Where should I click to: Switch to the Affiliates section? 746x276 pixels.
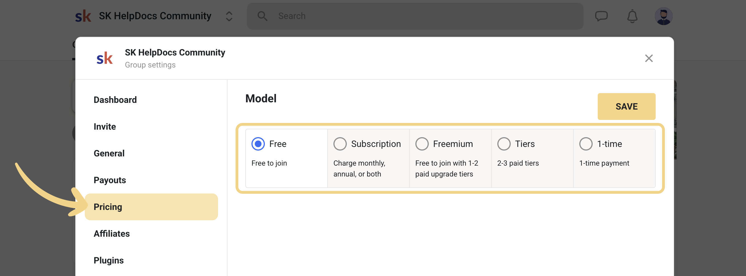tap(112, 234)
